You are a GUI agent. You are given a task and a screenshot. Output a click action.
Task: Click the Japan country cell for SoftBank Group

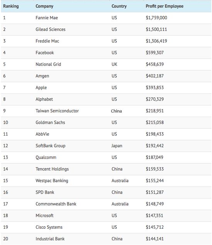pos(117,146)
